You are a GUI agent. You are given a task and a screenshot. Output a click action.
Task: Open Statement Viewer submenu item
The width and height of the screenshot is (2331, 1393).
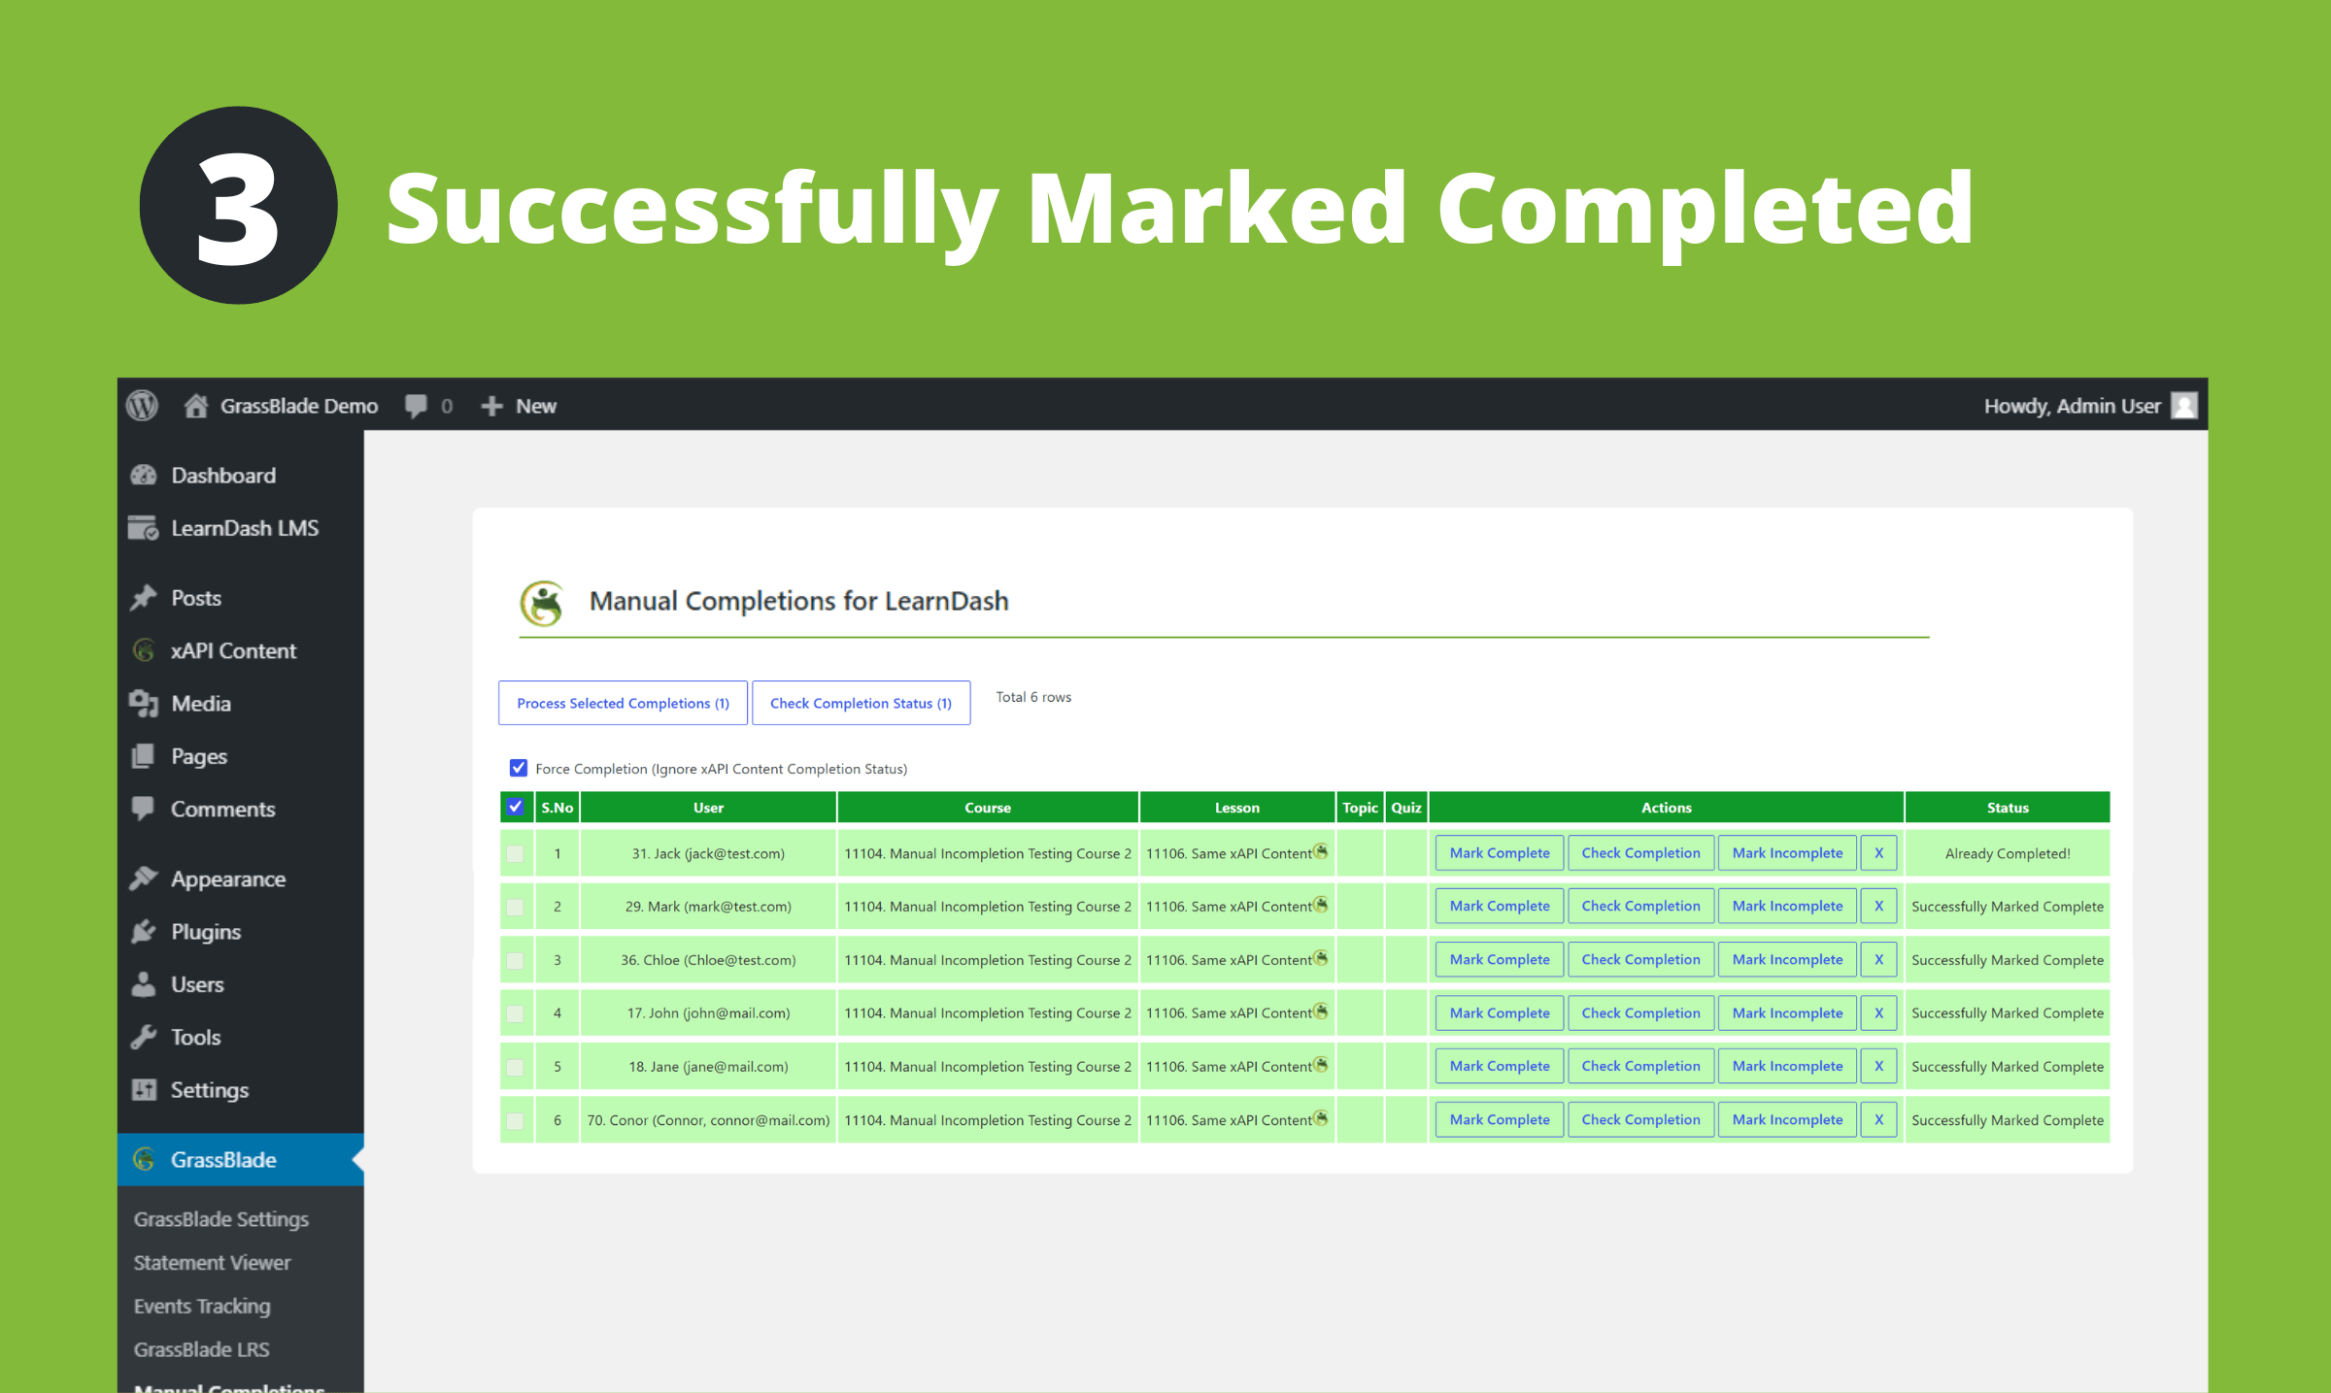213,1263
